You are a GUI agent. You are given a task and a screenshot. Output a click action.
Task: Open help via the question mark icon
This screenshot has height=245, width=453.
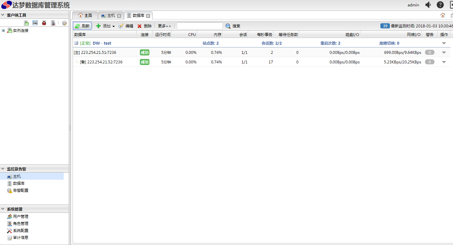tap(440, 5)
